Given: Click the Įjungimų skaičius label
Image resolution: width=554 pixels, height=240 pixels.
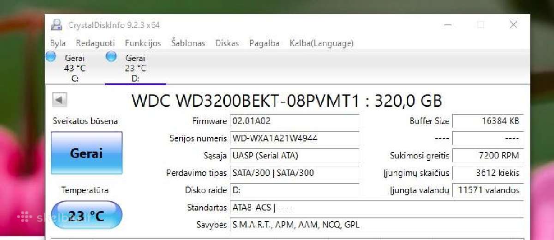Looking at the screenshot, I should [x=416, y=173].
